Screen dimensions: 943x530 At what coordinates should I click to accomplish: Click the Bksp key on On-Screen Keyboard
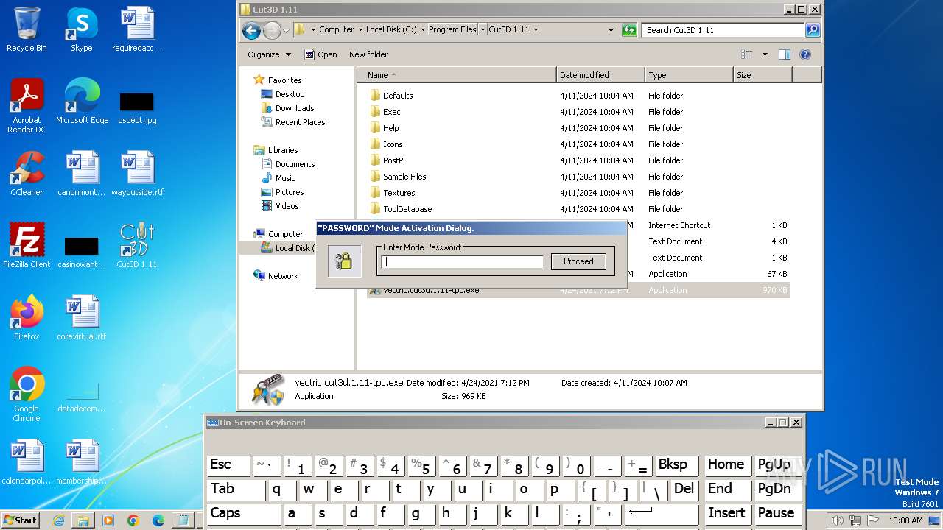pyautogui.click(x=677, y=465)
